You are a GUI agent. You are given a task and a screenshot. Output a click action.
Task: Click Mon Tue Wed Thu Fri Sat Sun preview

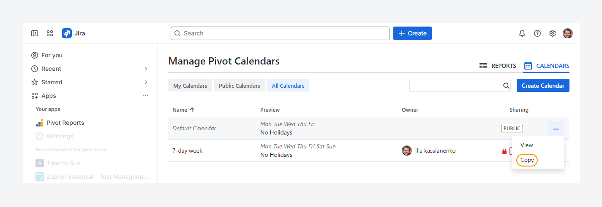tap(298, 146)
